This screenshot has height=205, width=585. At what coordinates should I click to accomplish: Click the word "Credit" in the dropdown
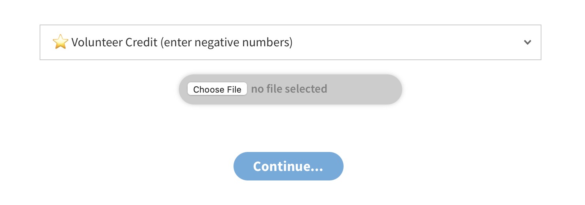pyautogui.click(x=141, y=42)
